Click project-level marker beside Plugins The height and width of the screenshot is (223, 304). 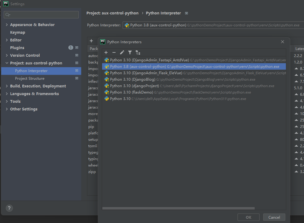77,48
